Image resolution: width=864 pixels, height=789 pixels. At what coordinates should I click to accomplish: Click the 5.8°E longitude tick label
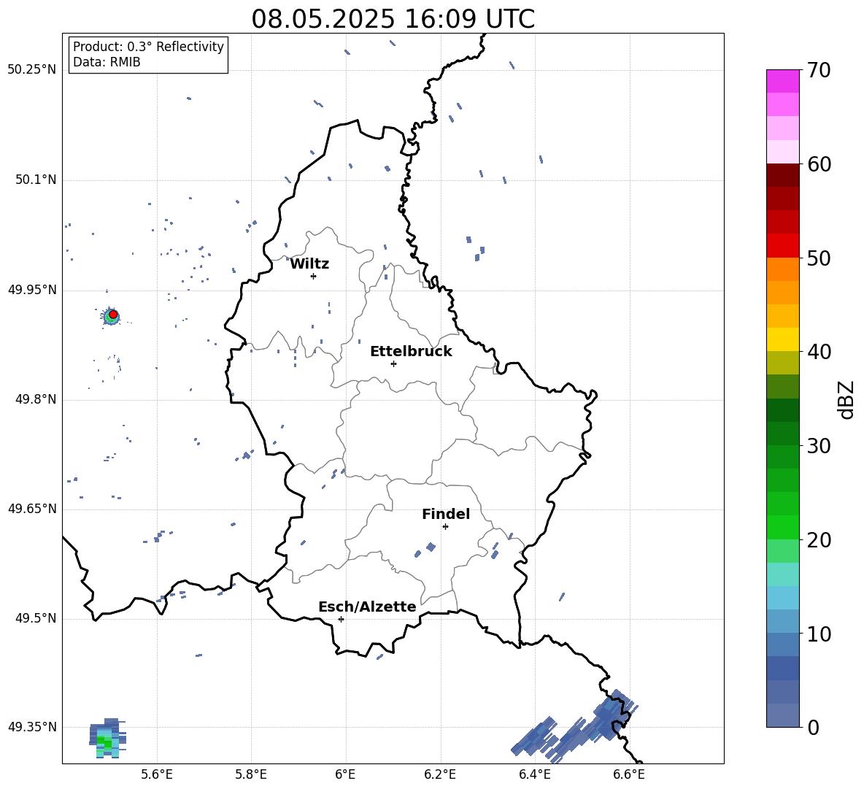point(251,774)
